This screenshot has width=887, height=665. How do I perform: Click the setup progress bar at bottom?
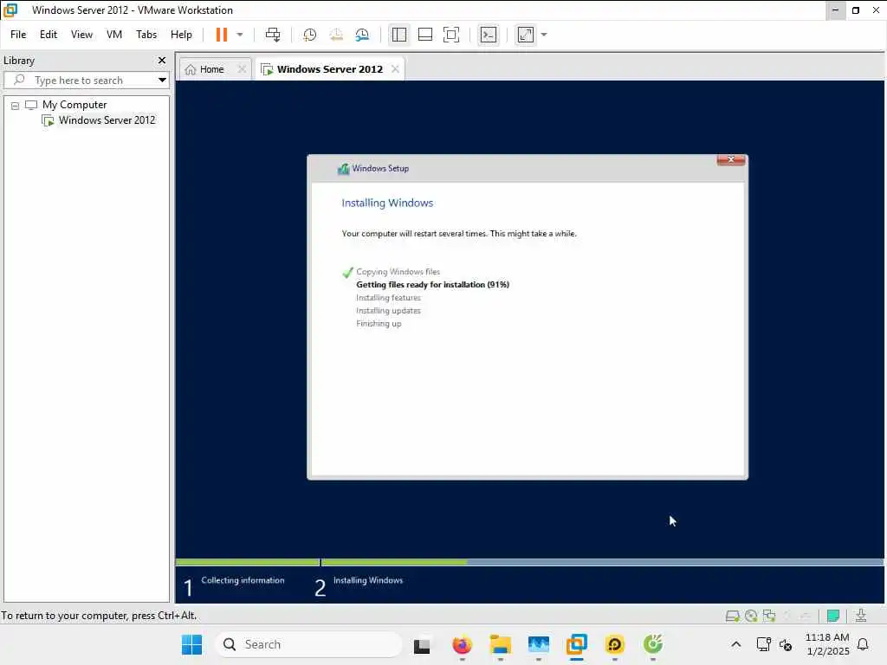click(529, 562)
